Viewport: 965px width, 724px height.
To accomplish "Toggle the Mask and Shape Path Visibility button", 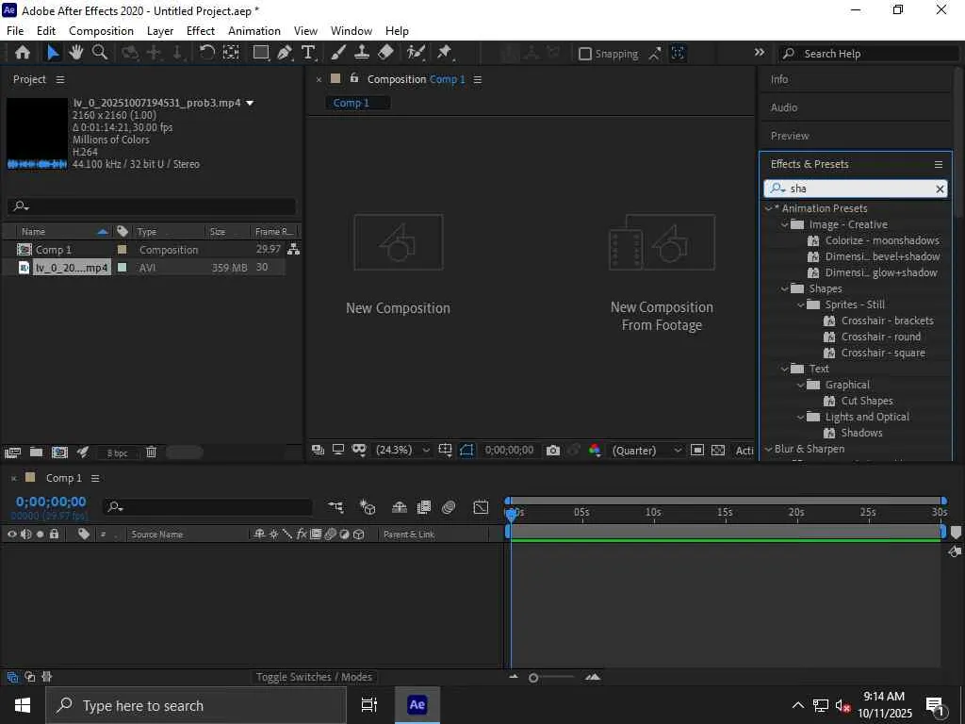I will pyautogui.click(x=466, y=450).
